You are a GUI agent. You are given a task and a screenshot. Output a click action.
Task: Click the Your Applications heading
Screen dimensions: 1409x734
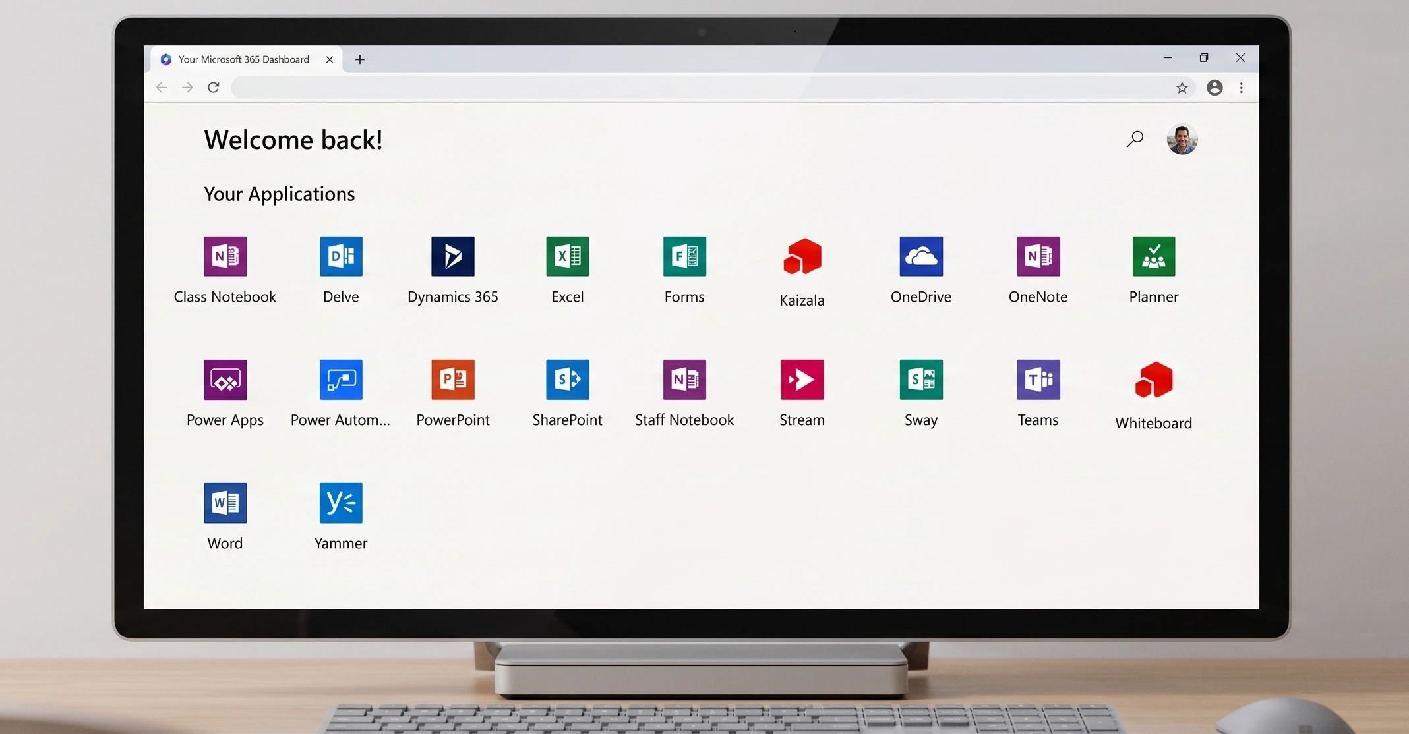[280, 194]
